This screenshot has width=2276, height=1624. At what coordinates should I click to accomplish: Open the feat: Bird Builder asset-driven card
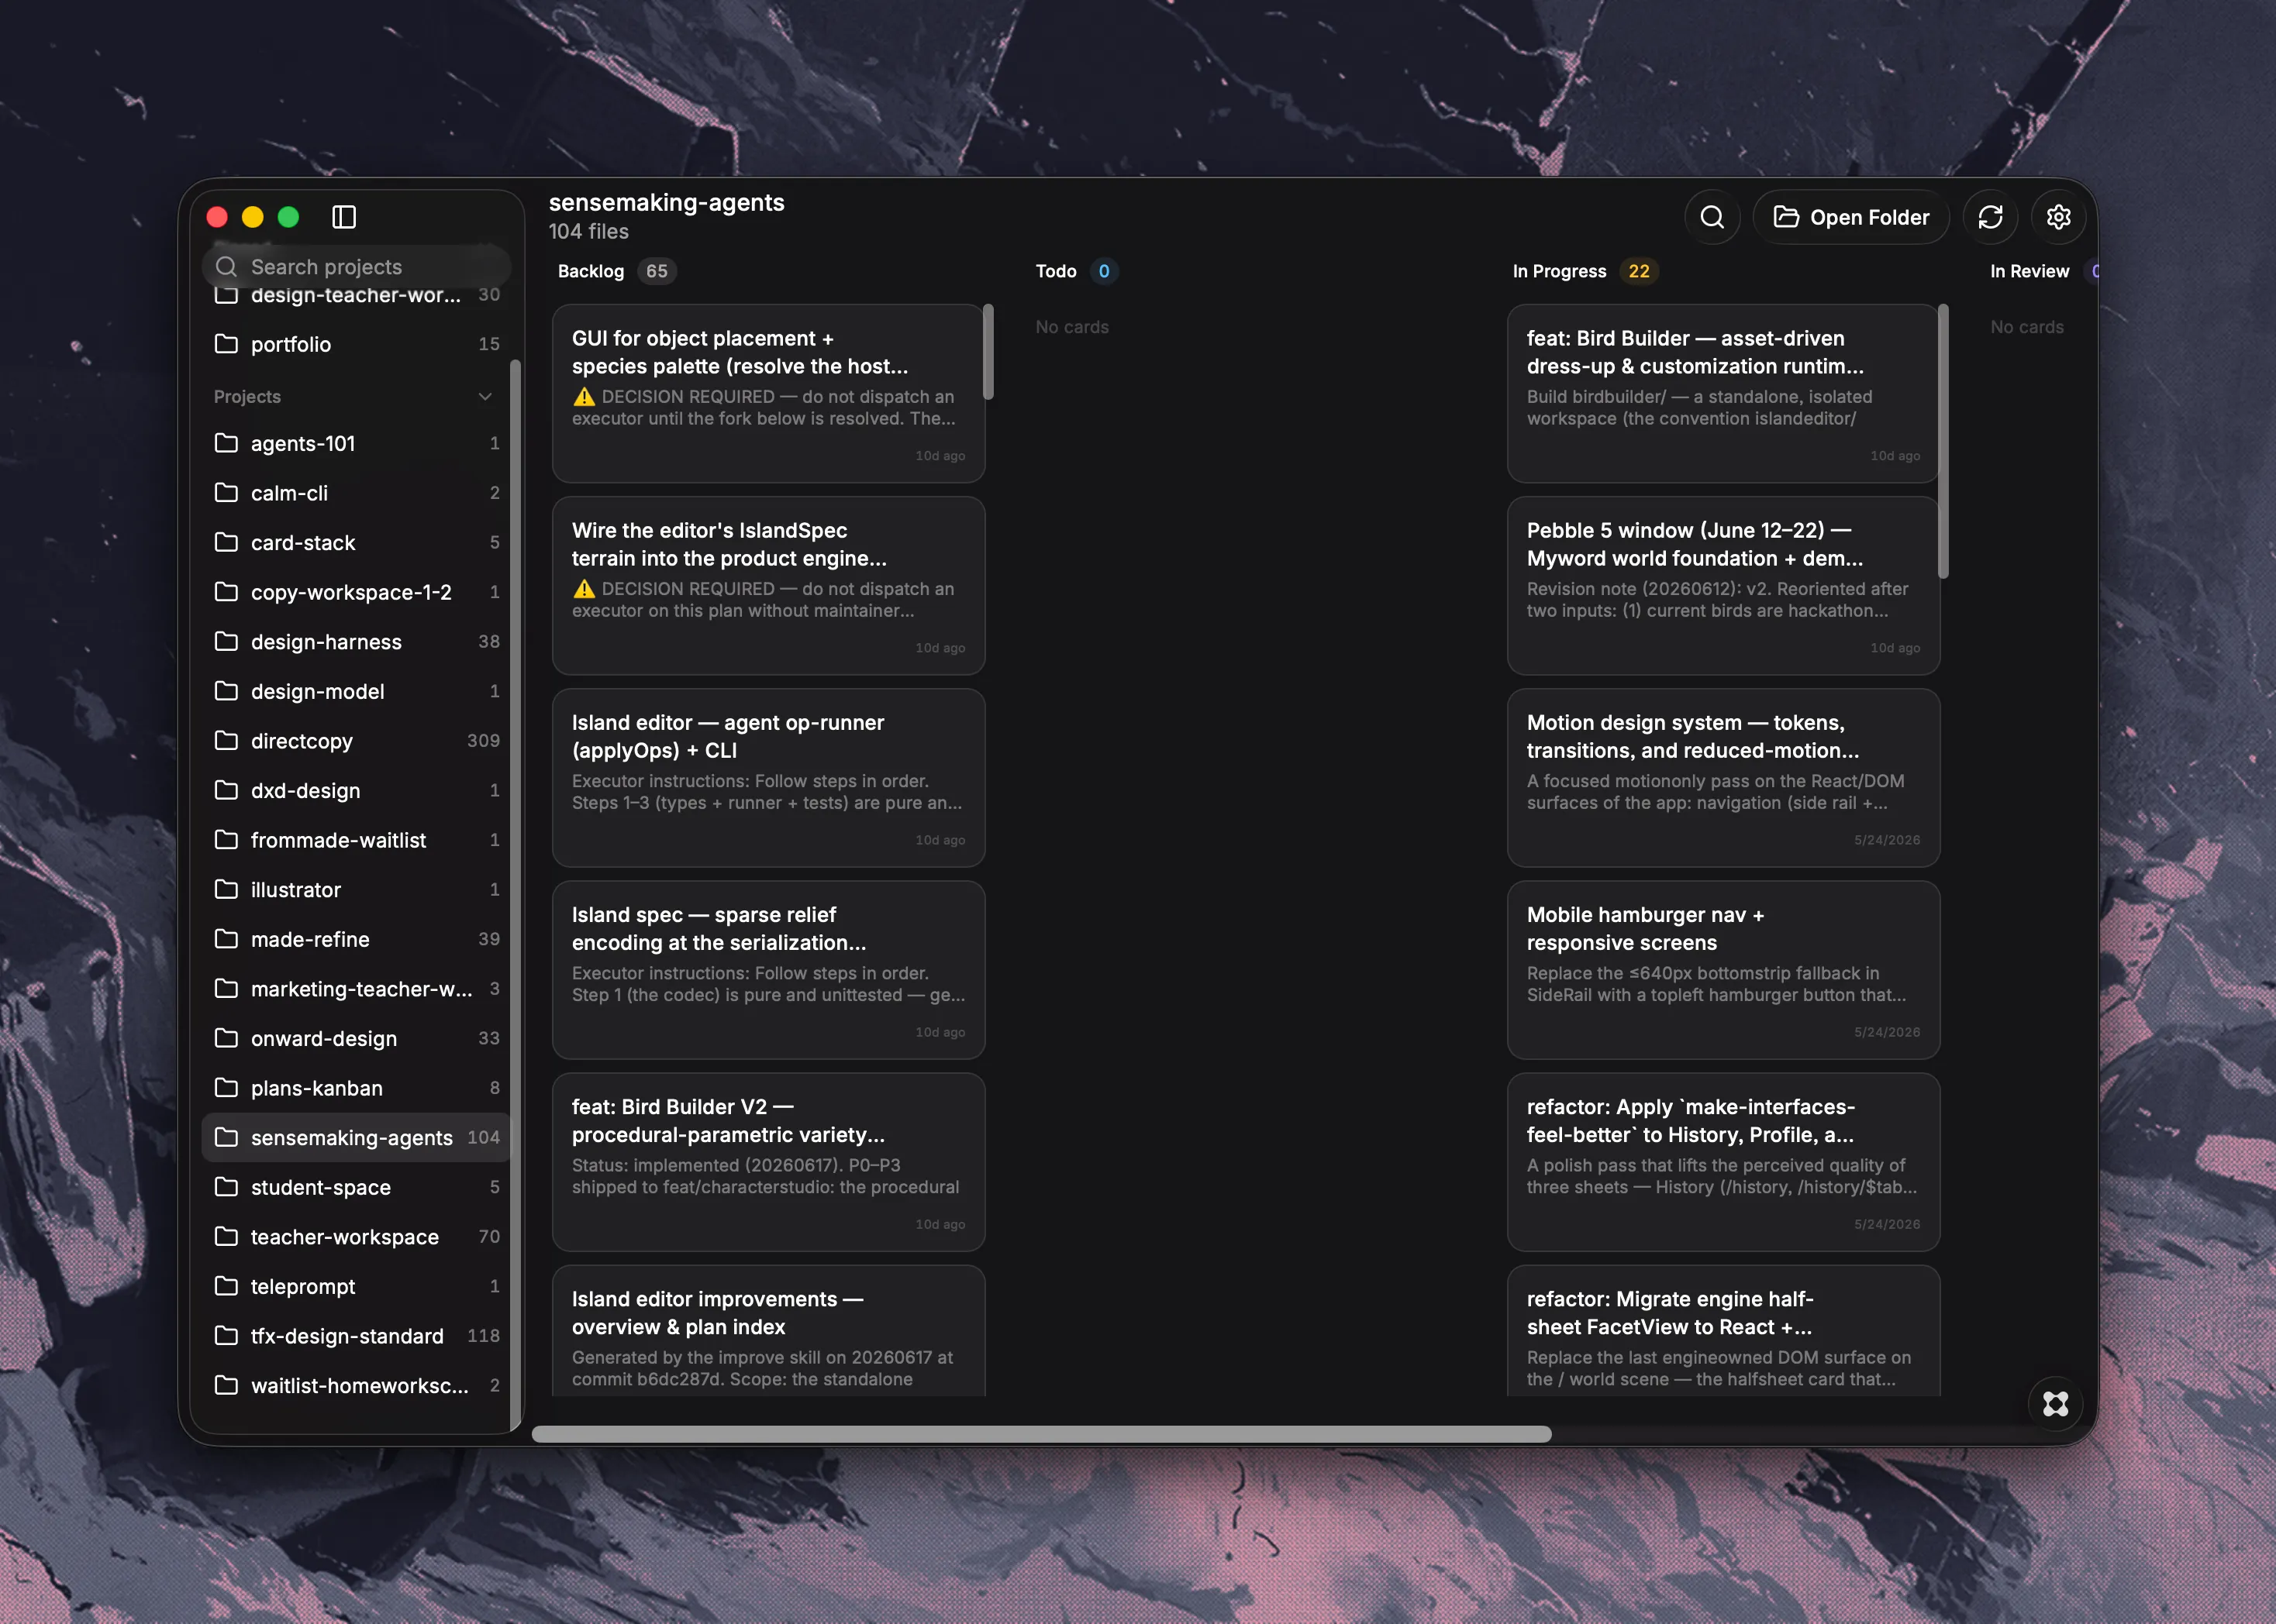tap(1723, 394)
